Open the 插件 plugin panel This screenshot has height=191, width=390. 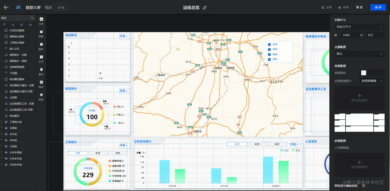(41, 84)
